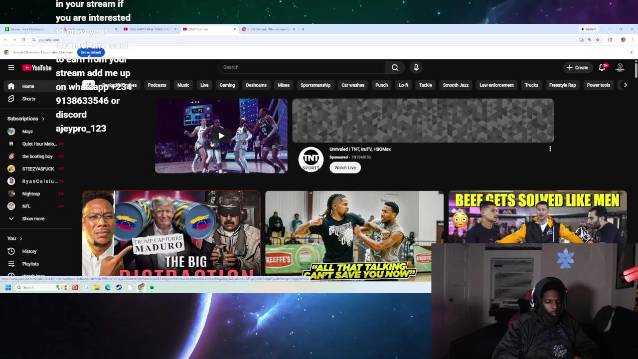Click Set as default button
The width and height of the screenshot is (638, 359).
[x=91, y=52]
